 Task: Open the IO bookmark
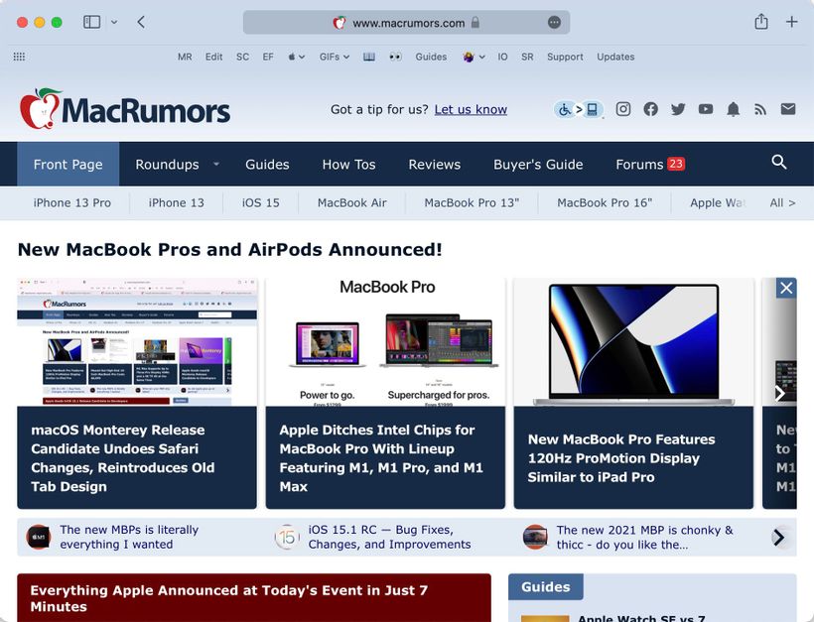[x=502, y=57]
